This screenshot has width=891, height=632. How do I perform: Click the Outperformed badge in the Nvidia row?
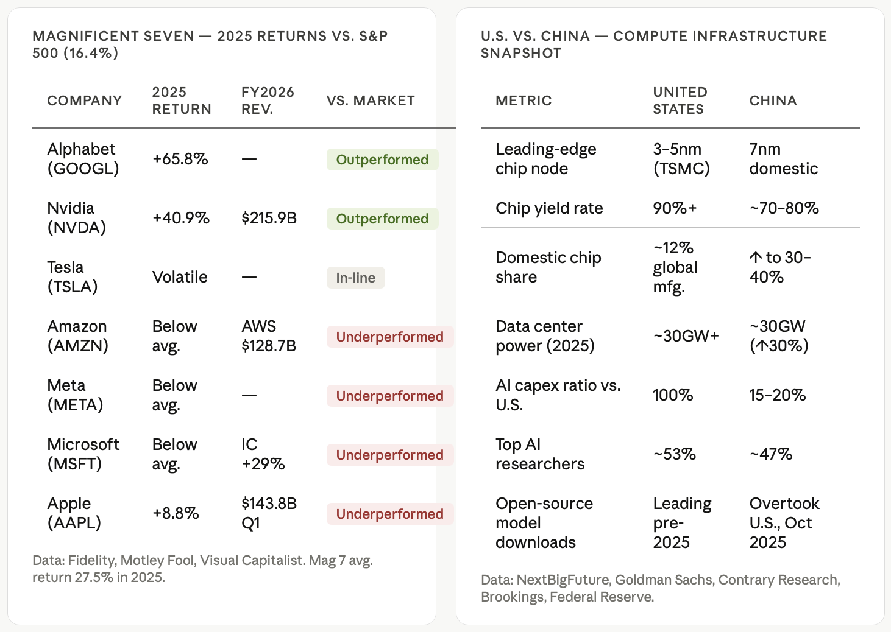click(382, 219)
